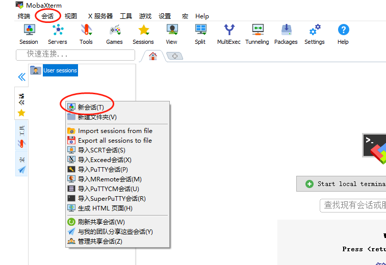
Task: Choose 新会话(T) from context menu
Action: click(x=118, y=107)
